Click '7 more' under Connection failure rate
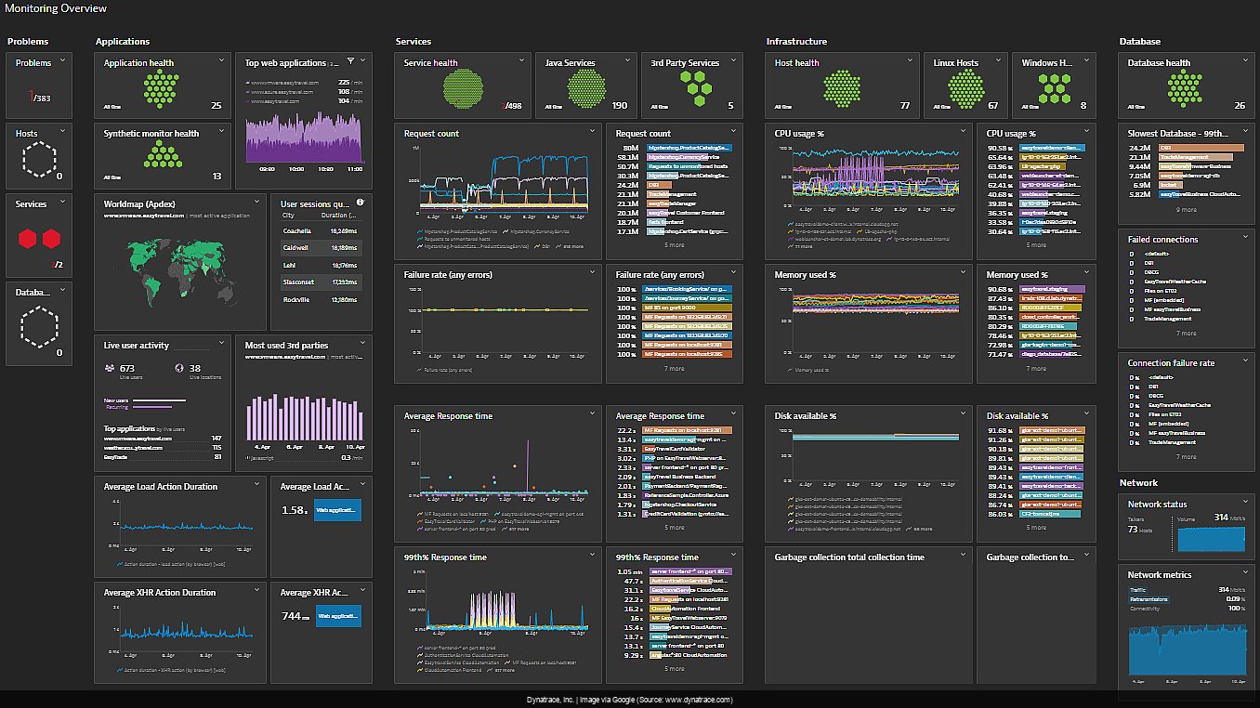This screenshot has width=1260, height=708. 1186,456
